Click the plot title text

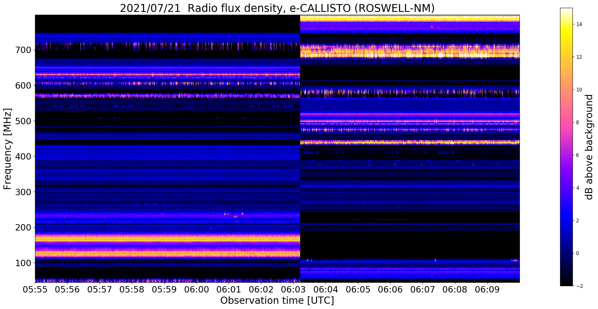[x=277, y=8]
